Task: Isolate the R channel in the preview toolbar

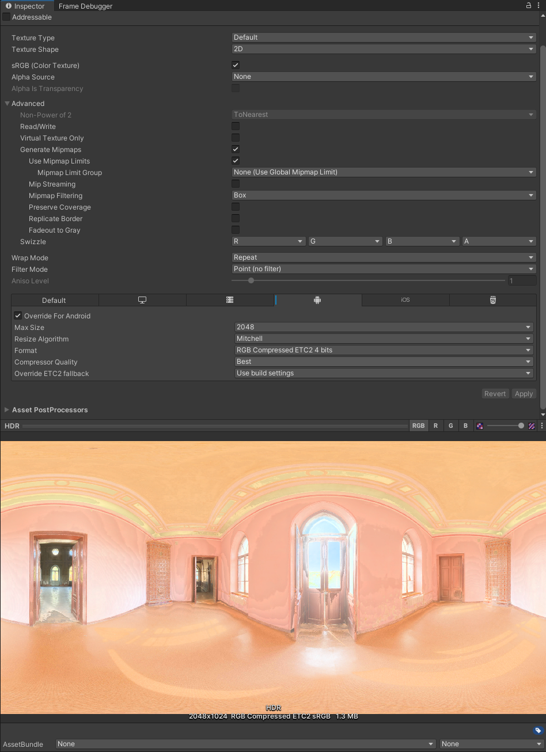Action: [x=436, y=426]
